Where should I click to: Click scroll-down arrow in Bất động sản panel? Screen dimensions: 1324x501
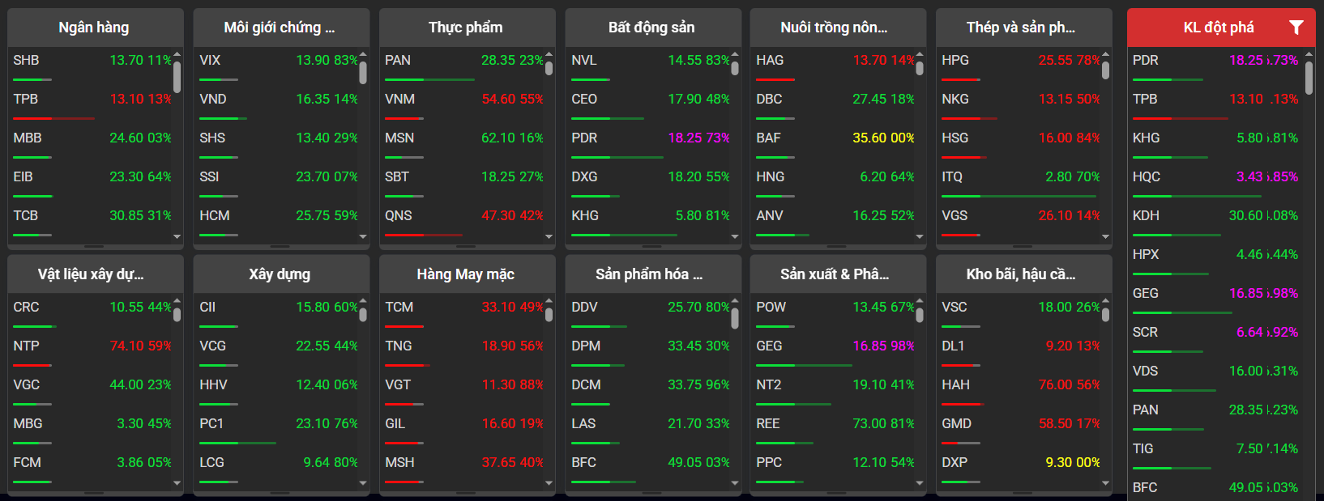pyautogui.click(x=735, y=236)
